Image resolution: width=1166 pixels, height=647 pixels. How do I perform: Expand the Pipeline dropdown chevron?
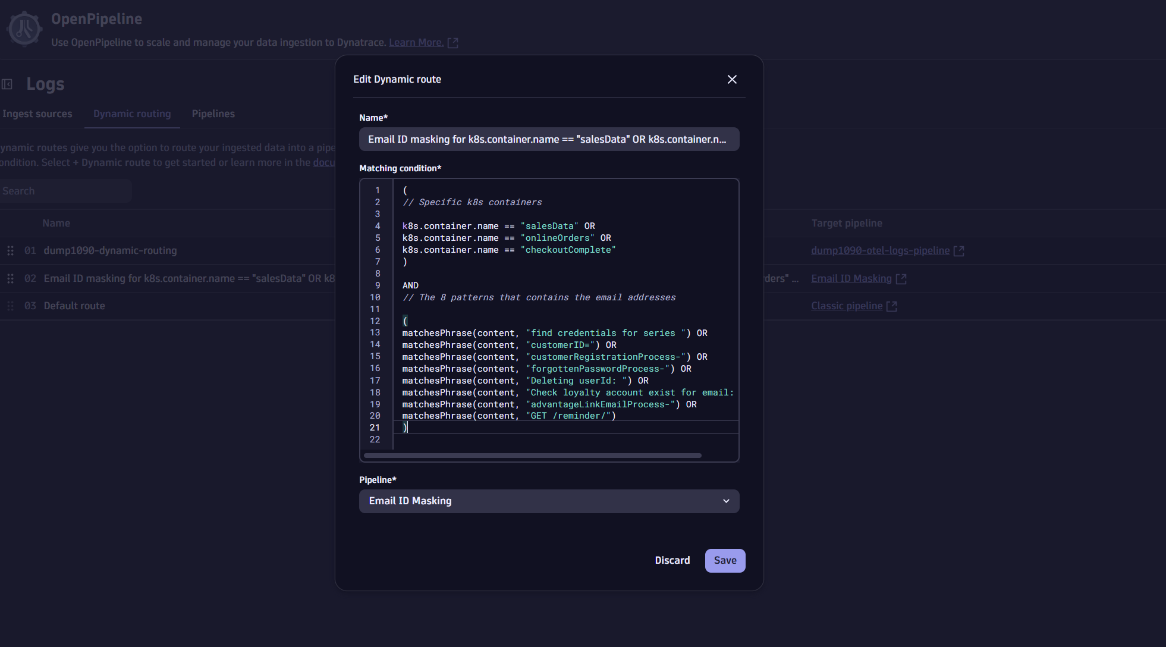(726, 501)
